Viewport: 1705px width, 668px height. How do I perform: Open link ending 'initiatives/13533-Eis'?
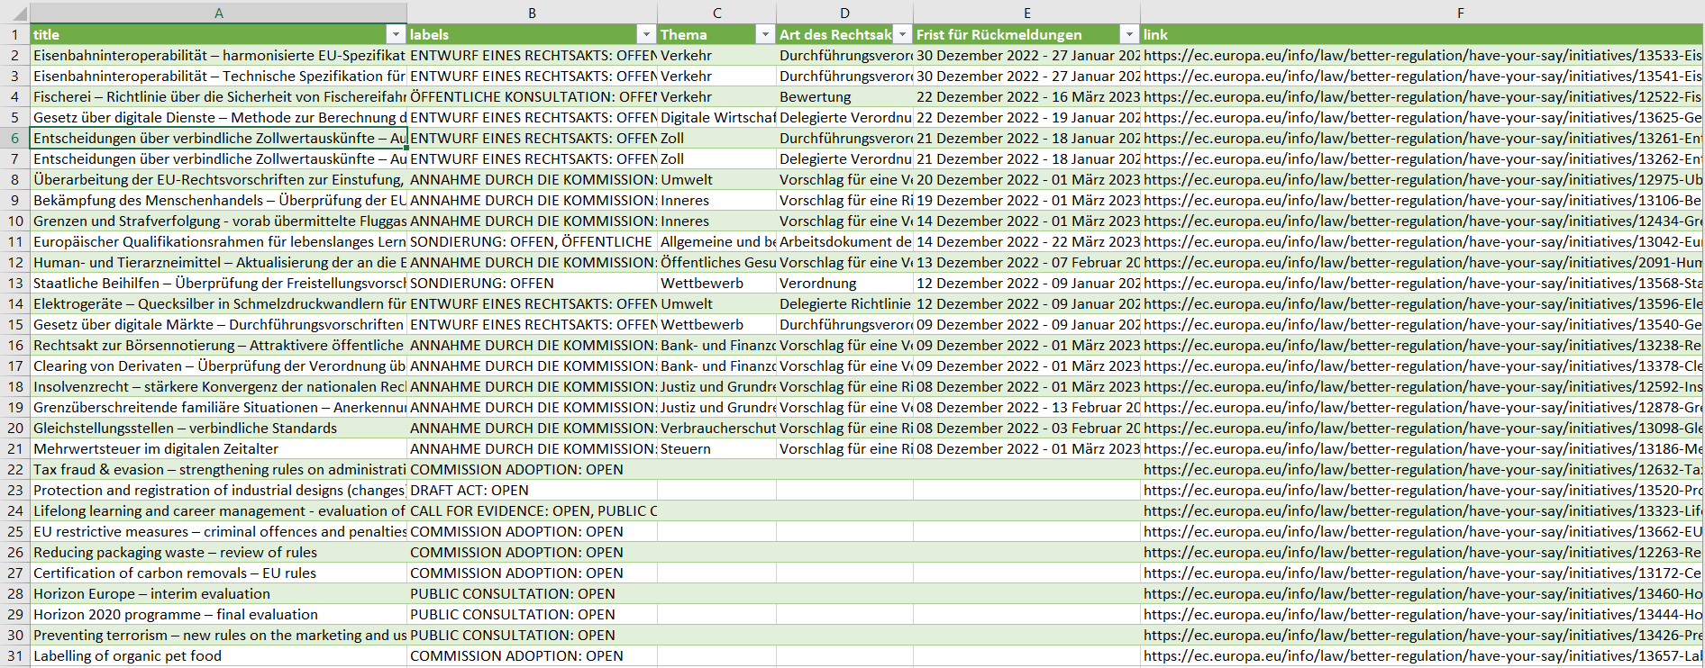1422,55
